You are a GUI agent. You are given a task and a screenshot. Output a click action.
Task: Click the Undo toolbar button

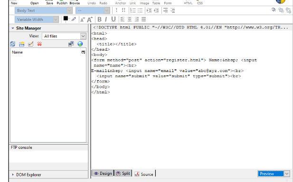point(92,3)
